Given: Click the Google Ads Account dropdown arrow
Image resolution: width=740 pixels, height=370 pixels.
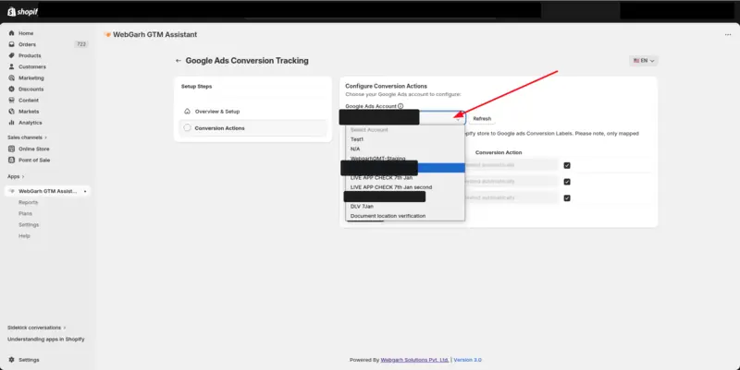Looking at the screenshot, I should click(458, 120).
